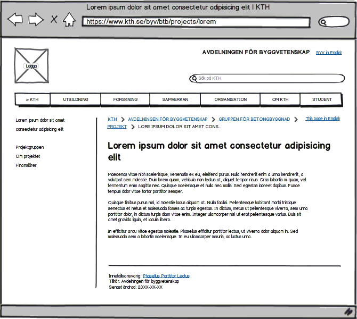
Task: Click the Logga placeholder image
Action: click(x=31, y=66)
